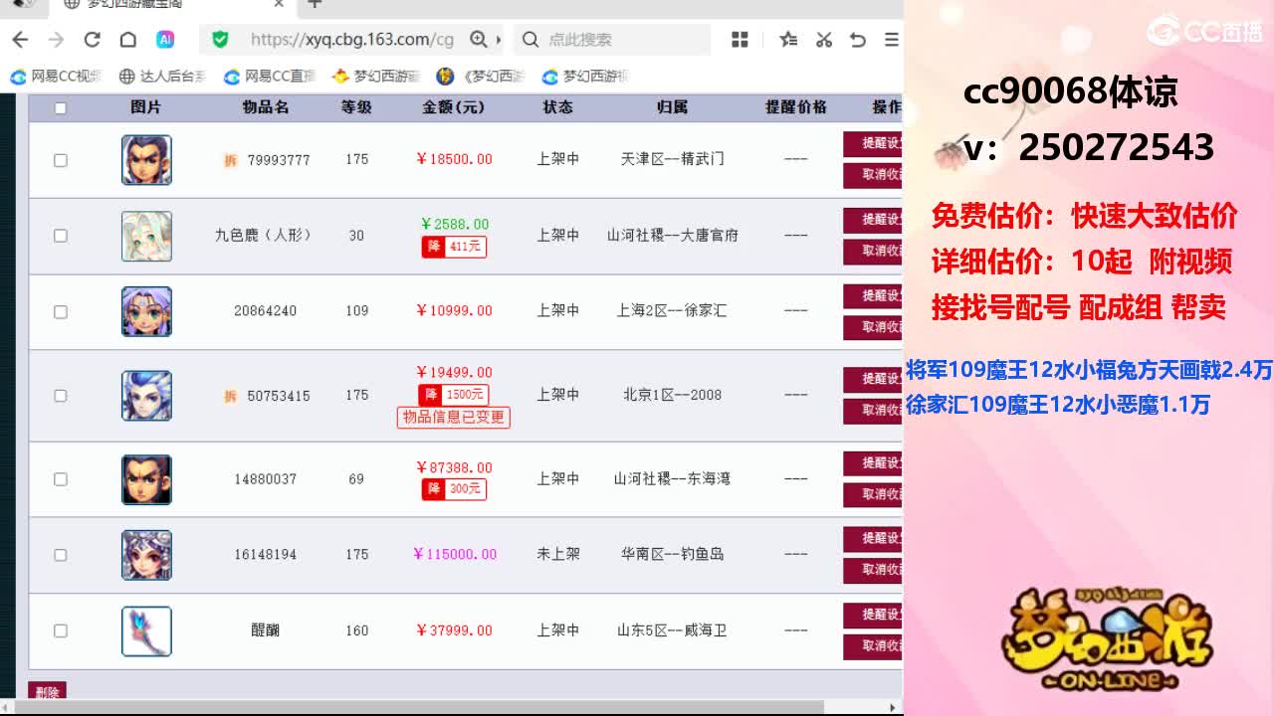The width and height of the screenshot is (1274, 716).
Task: Check the box for item 14880037
Action: pyautogui.click(x=60, y=479)
